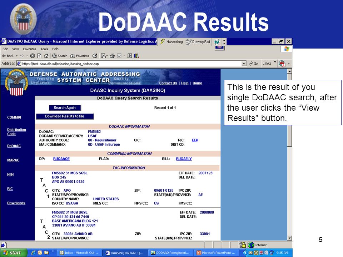Open the Search pane in toolbar
The image size is (343, 257).
click(x=60, y=56)
